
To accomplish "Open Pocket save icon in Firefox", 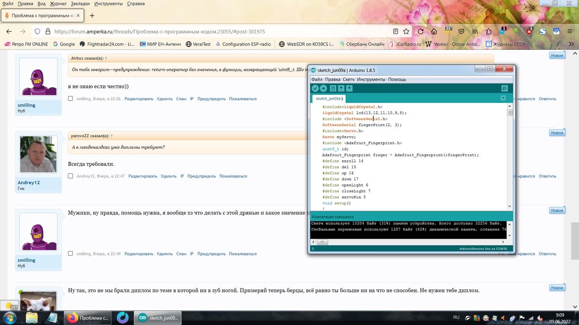I will coord(461,32).
